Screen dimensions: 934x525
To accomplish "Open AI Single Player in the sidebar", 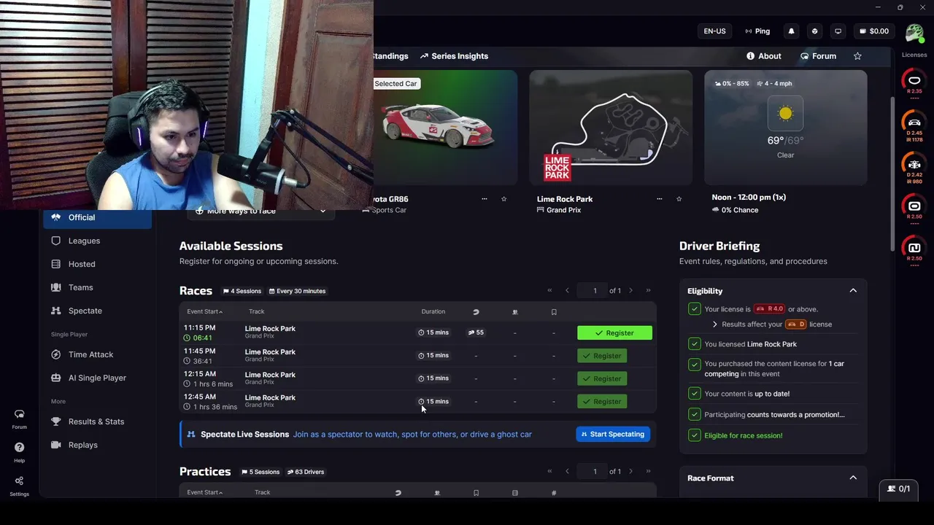I will pyautogui.click(x=98, y=378).
